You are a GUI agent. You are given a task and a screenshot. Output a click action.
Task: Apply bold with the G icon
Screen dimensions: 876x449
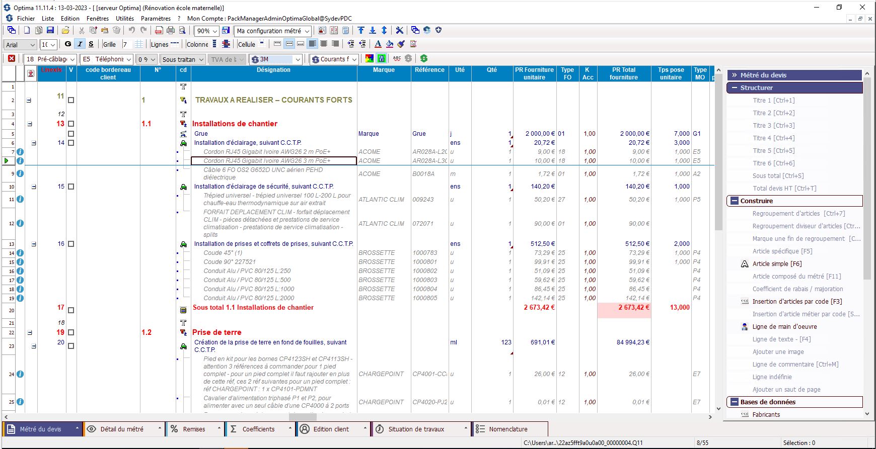pos(68,44)
